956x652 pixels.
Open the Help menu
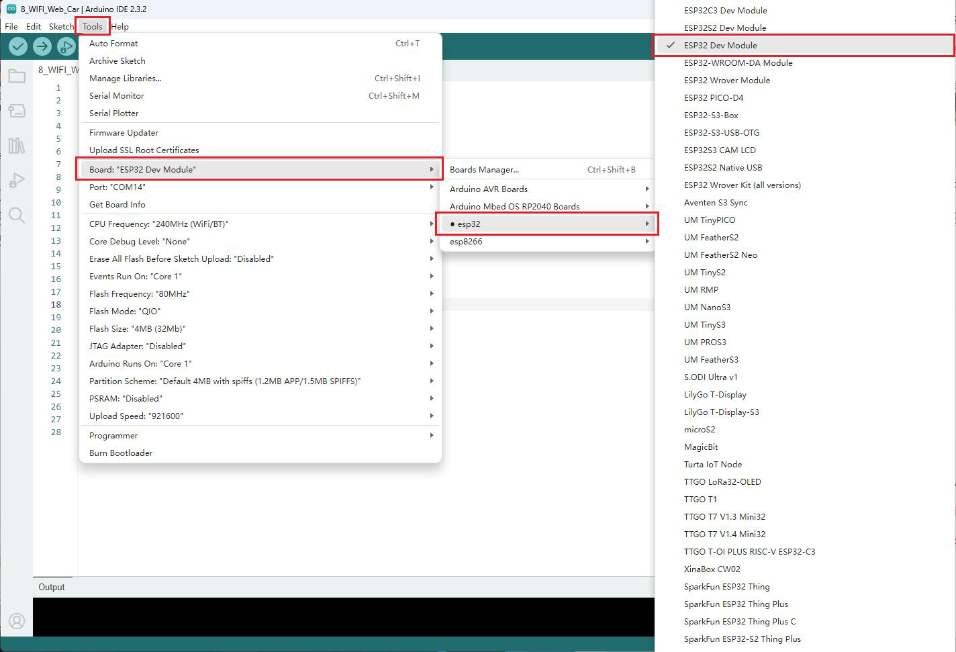[120, 26]
